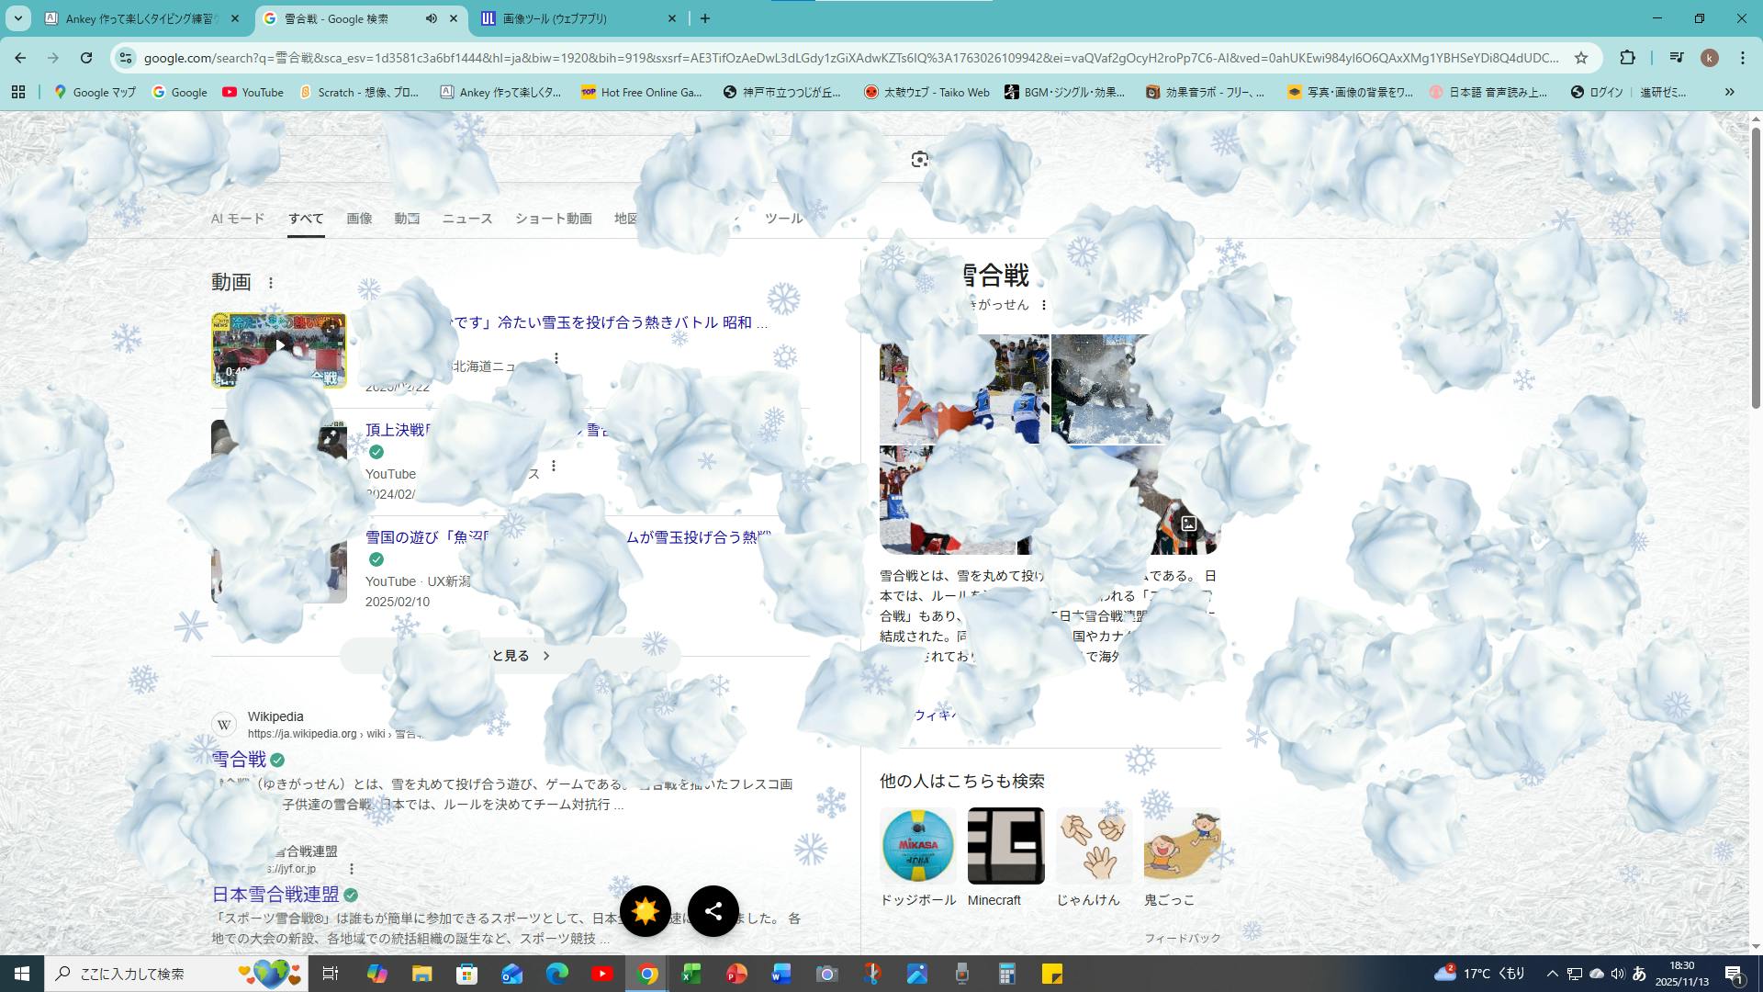Reload the Google search page
Screen dimensions: 1763x992
(x=86, y=58)
